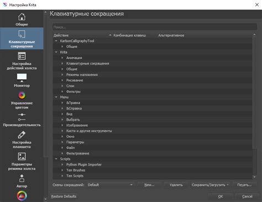Click the New... scheme button

(149, 185)
